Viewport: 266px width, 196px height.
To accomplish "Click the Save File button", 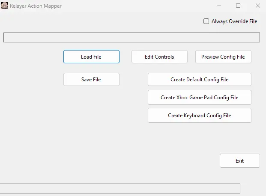I will point(91,79).
